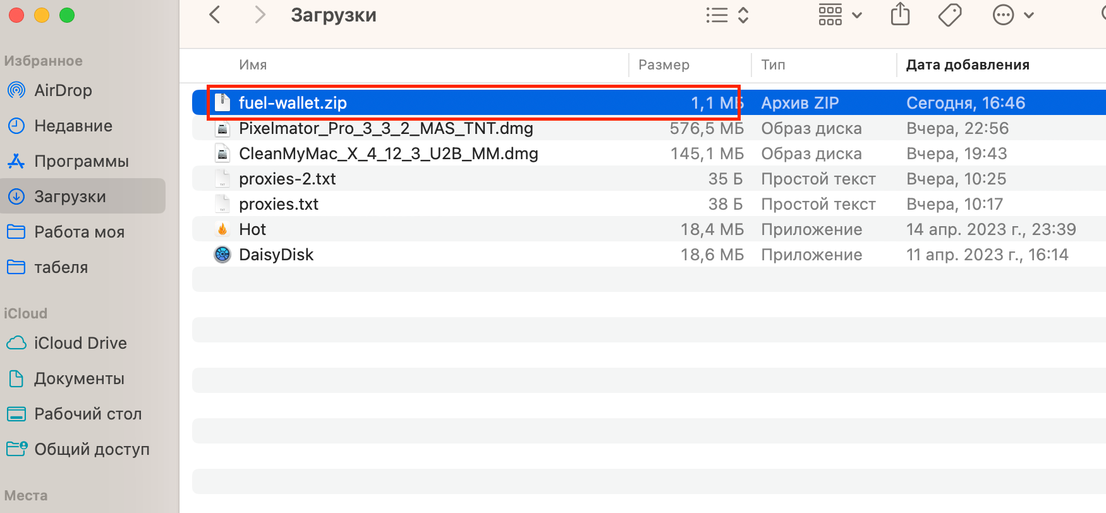Viewport: 1106px width, 513px height.
Task: Open Общий доступ in the sidebar
Action: pos(83,449)
